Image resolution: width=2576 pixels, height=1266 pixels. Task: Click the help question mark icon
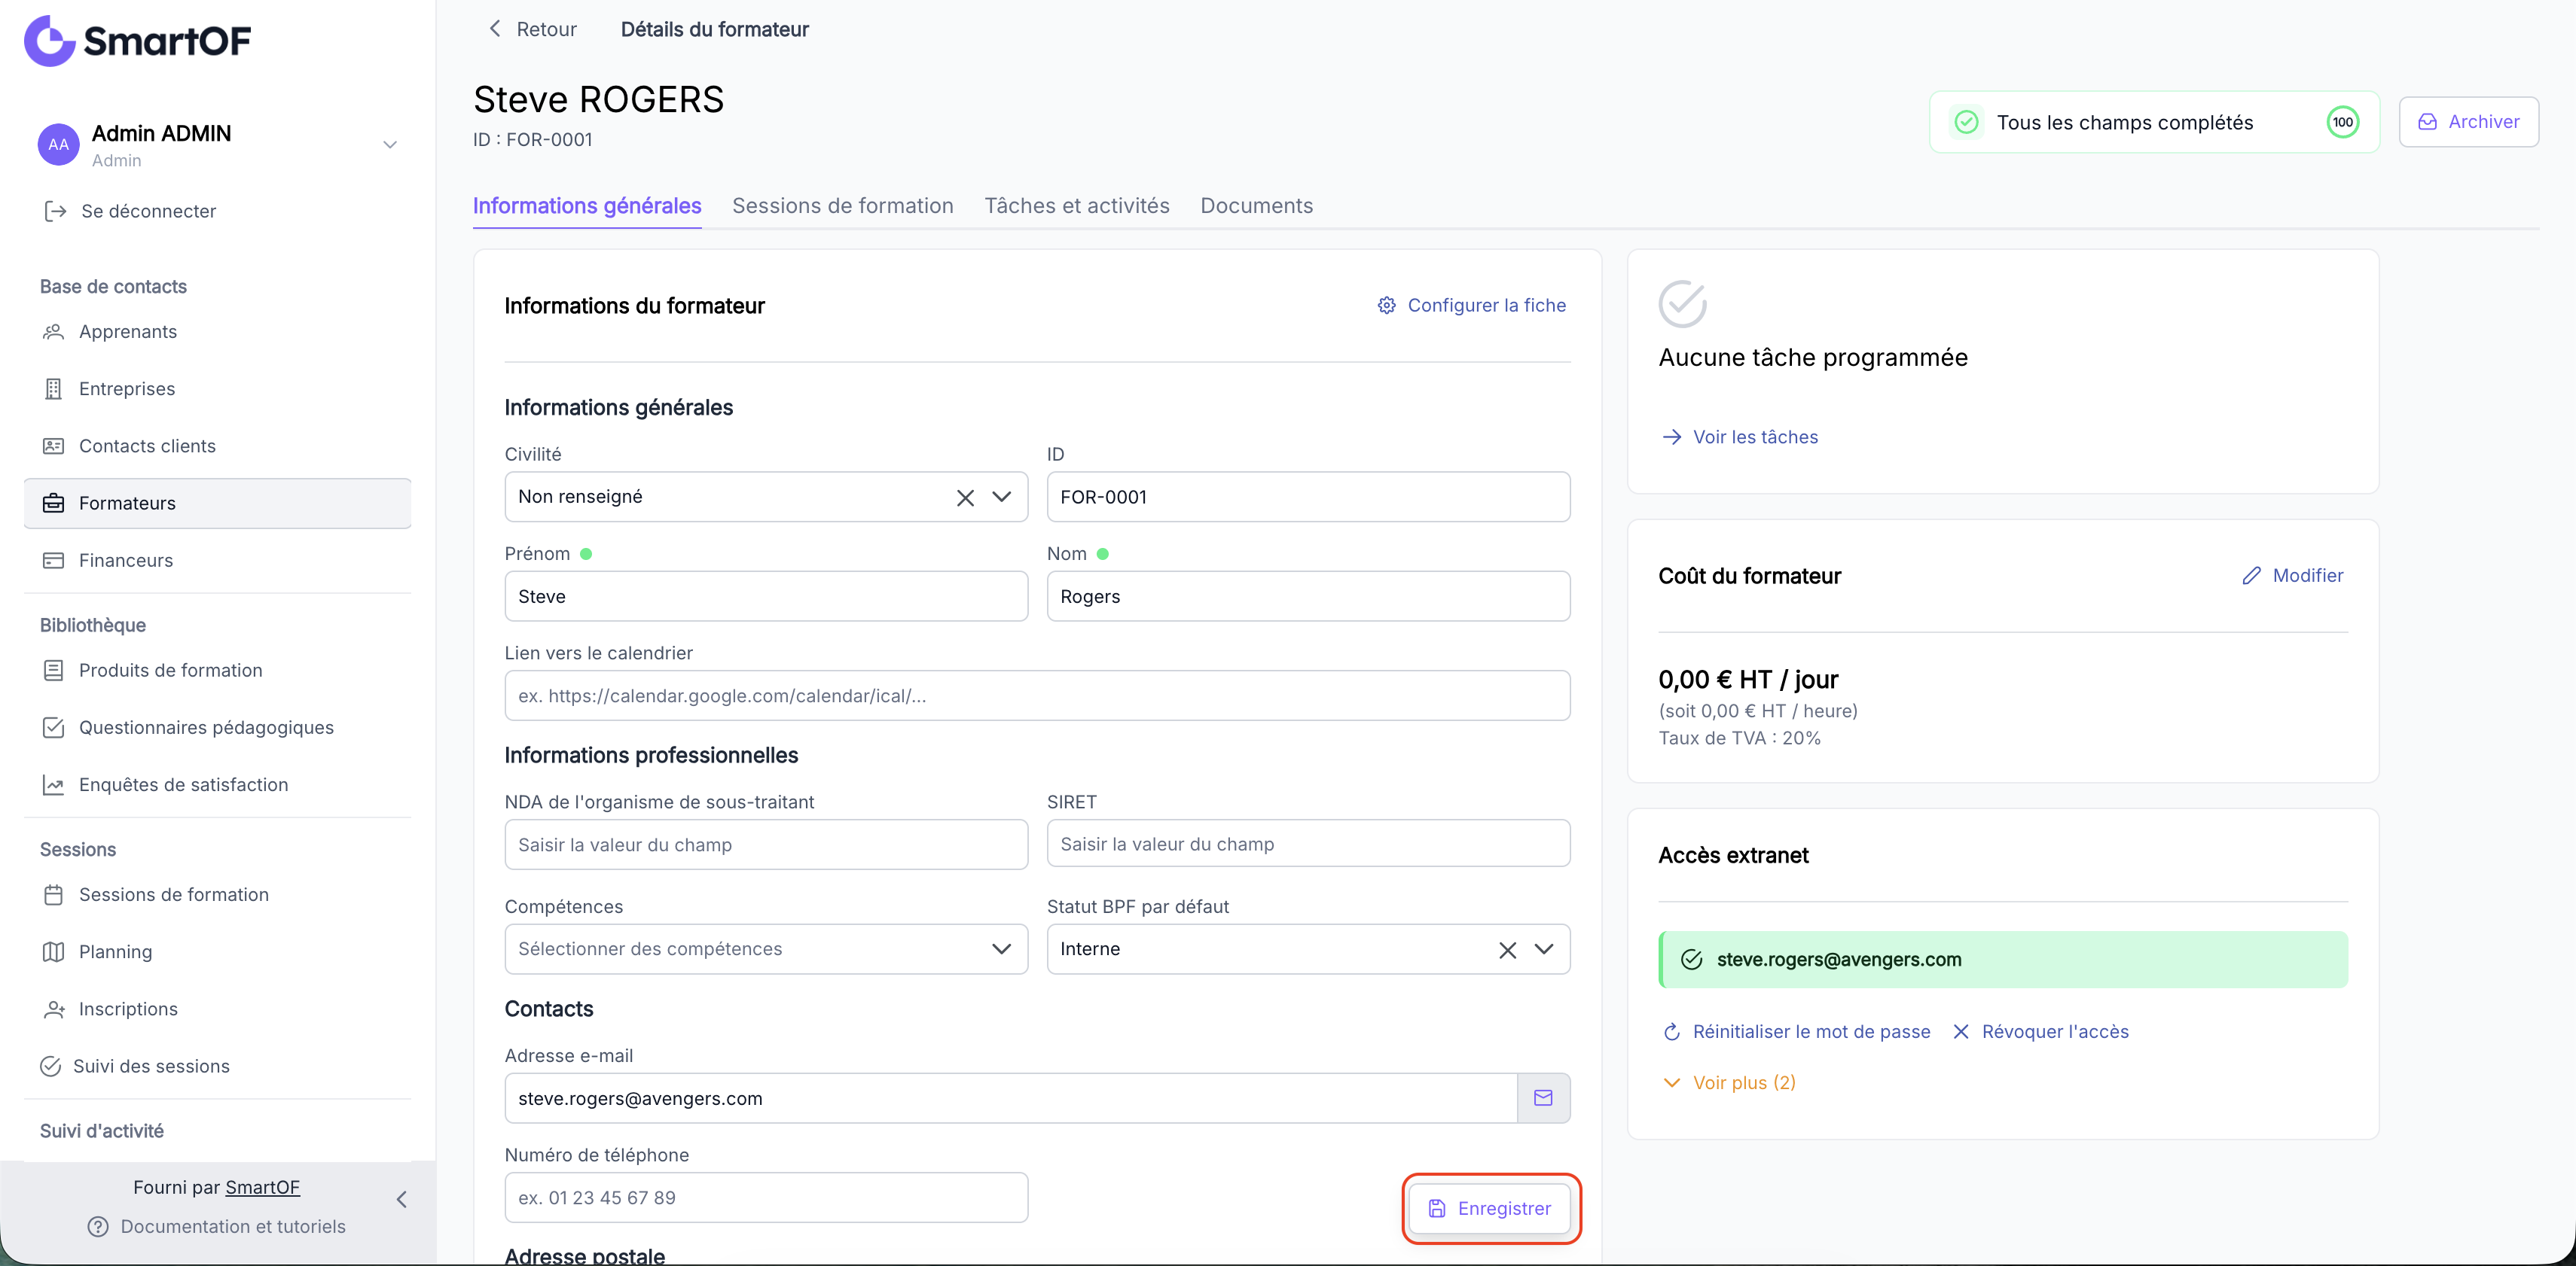click(x=98, y=1226)
